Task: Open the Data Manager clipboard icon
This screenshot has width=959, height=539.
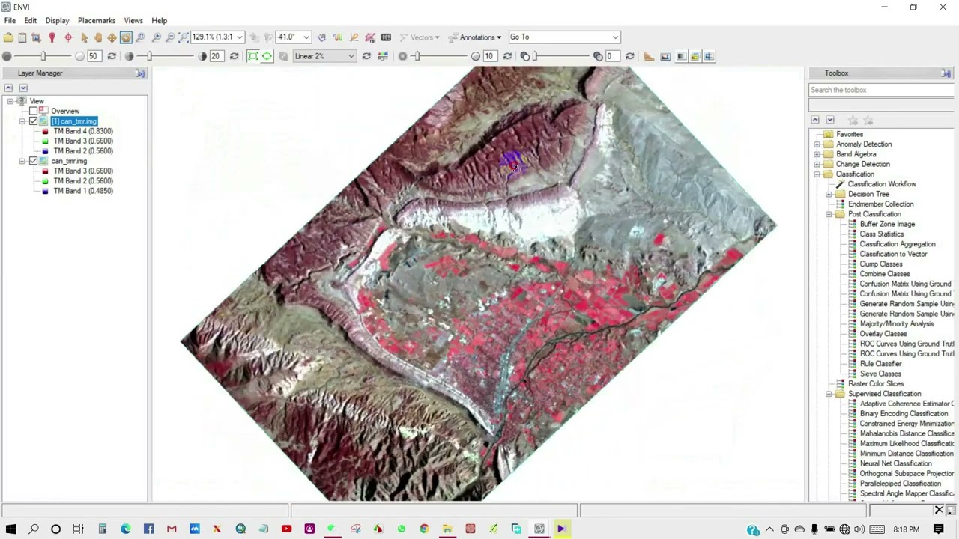Action: coord(22,37)
